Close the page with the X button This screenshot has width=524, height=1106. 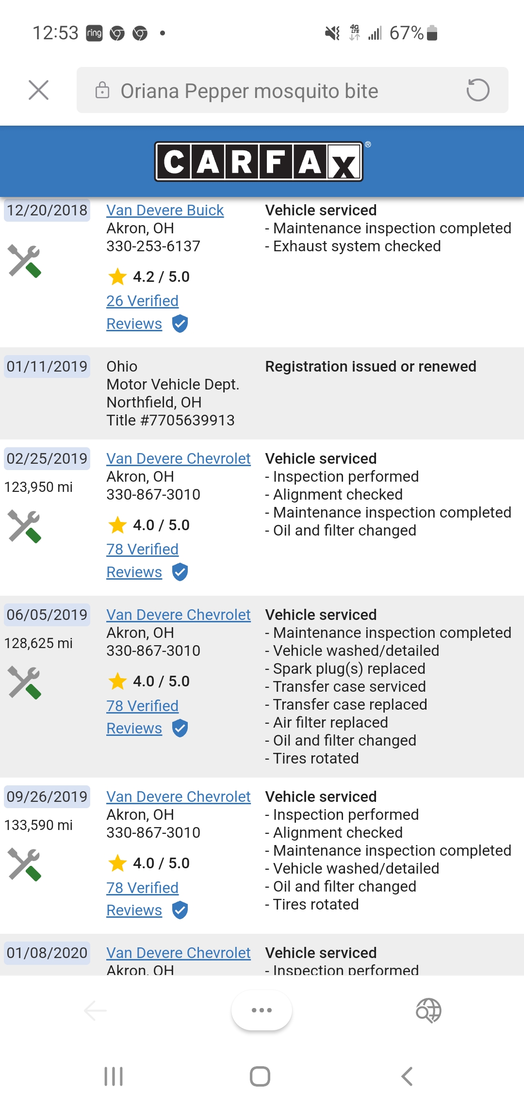(x=38, y=91)
